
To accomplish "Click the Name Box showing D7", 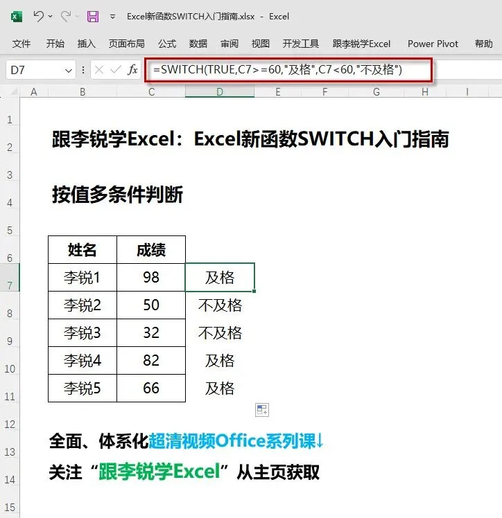I will [35, 70].
